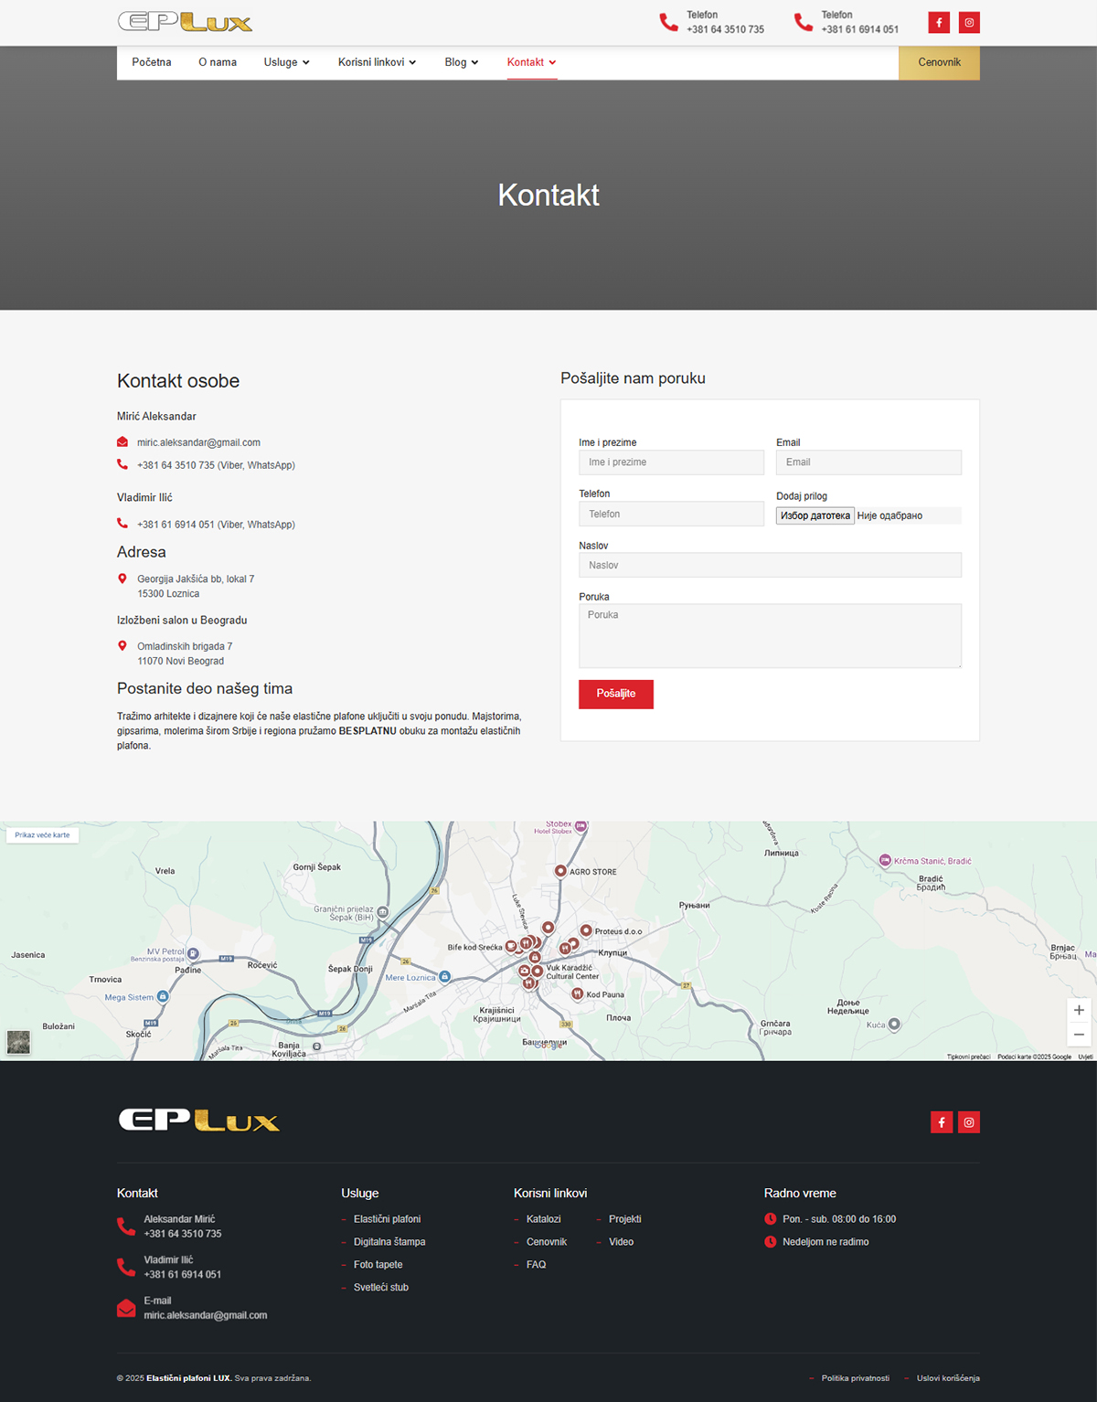Click Elastični plafoni LUX copyright link
The width and height of the screenshot is (1097, 1402).
(x=188, y=1378)
